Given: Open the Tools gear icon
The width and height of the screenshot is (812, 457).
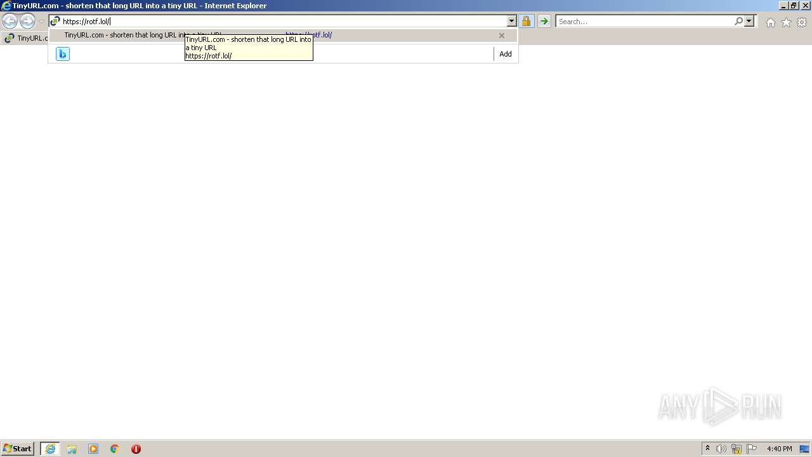Looking at the screenshot, I should tap(802, 22).
